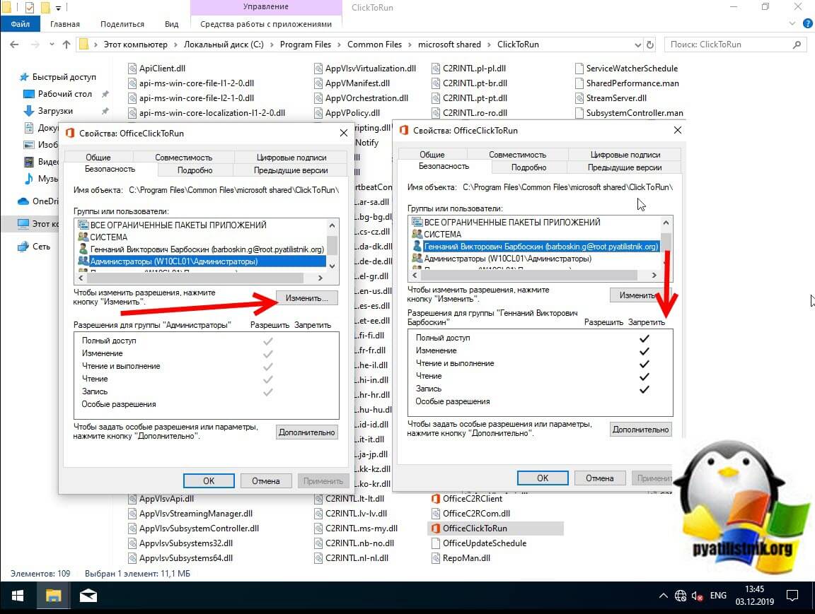Screen dimensions: 815x614
Task: Open File Explorer from the taskbar
Action: [x=53, y=596]
